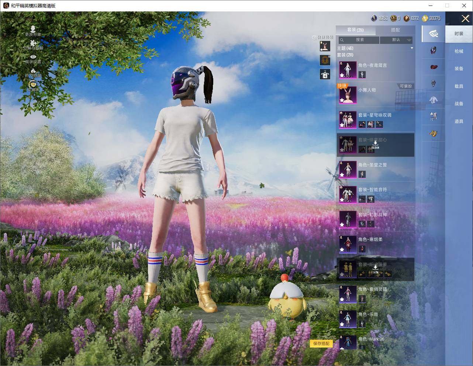Open the 枪械 side tab
The image size is (473, 366).
tap(459, 51)
